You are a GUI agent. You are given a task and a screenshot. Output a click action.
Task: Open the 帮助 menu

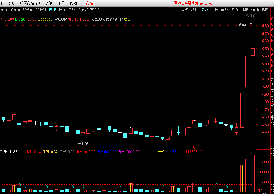click(x=73, y=3)
